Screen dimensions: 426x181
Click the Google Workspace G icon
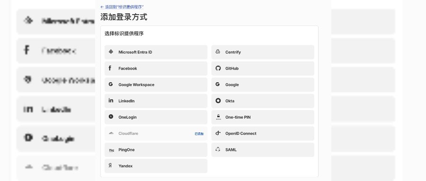click(111, 85)
